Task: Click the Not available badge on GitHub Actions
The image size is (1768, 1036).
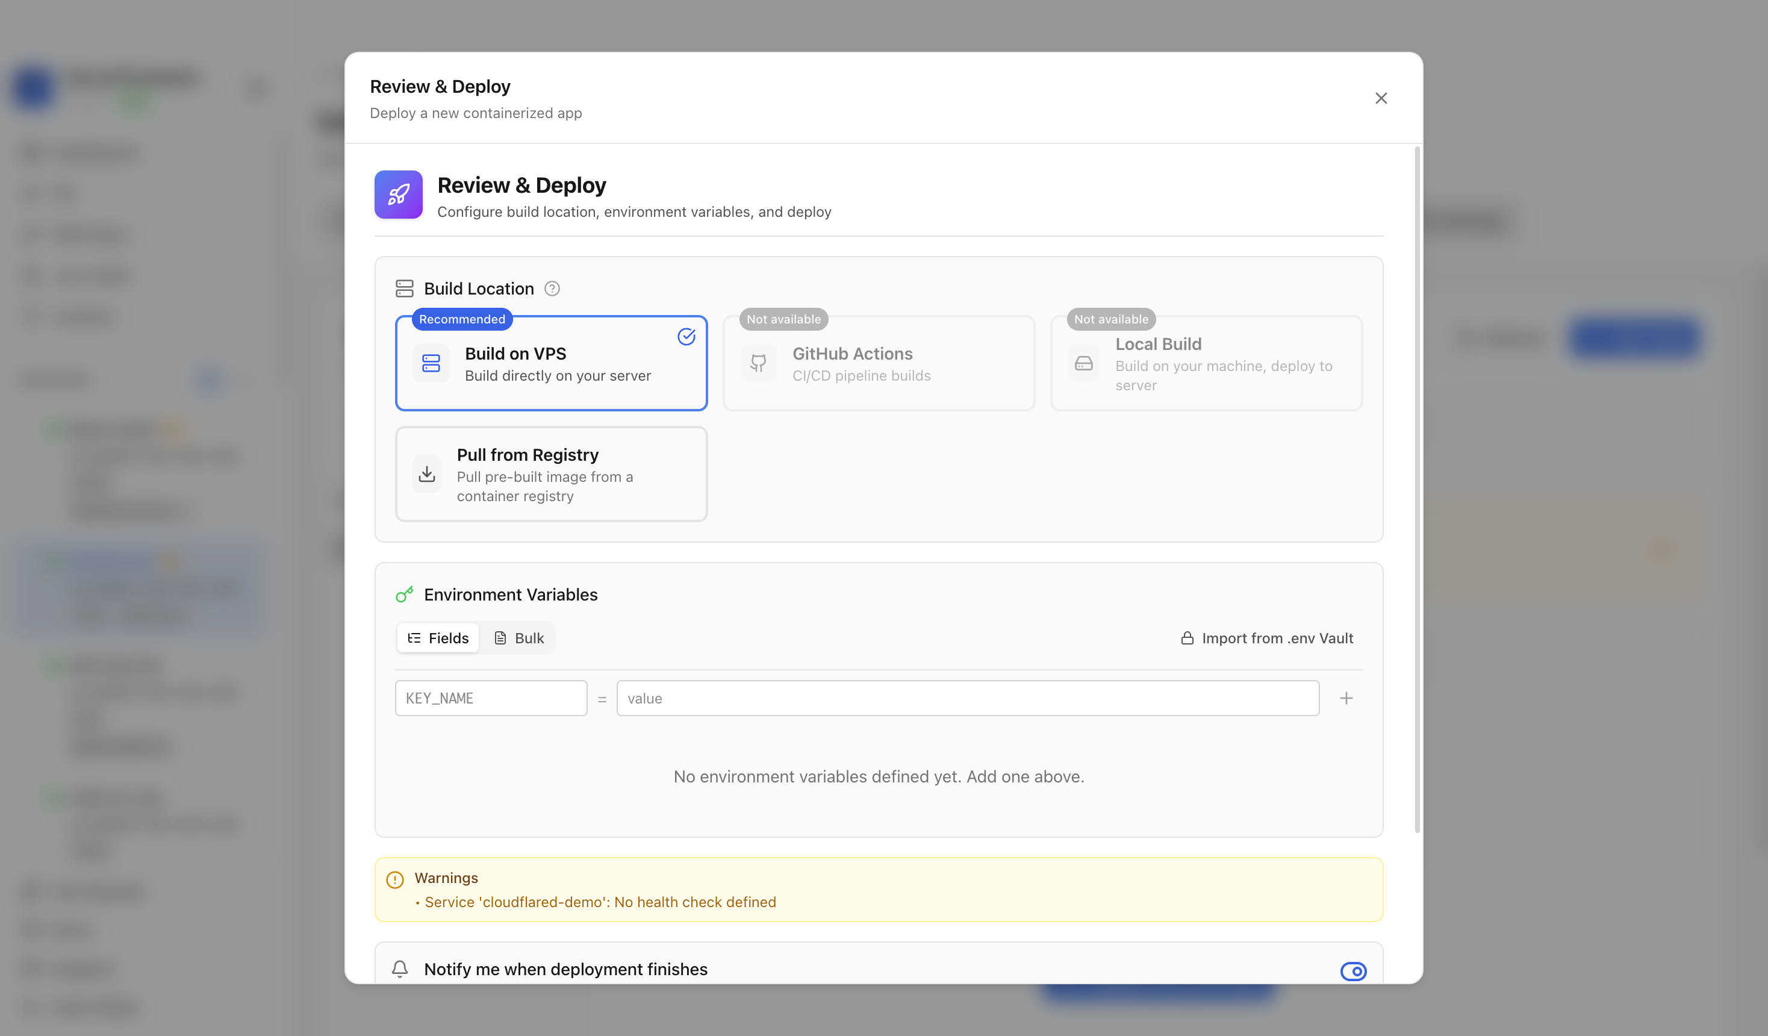Action: coord(783,319)
